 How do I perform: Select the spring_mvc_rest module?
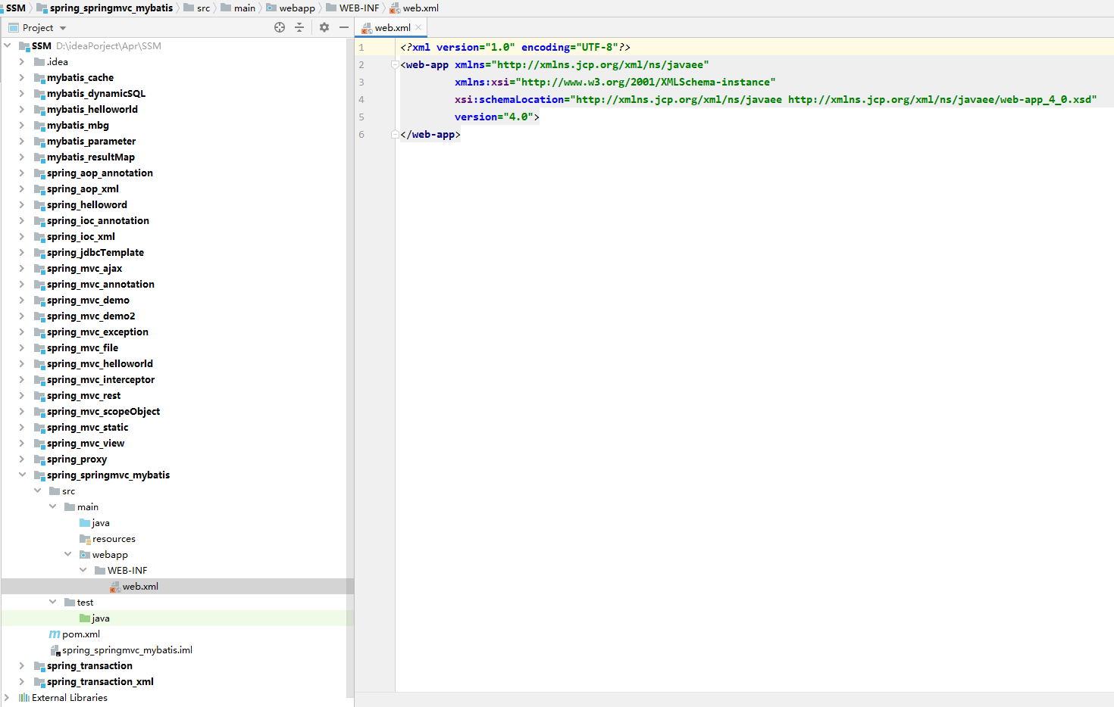(x=83, y=395)
